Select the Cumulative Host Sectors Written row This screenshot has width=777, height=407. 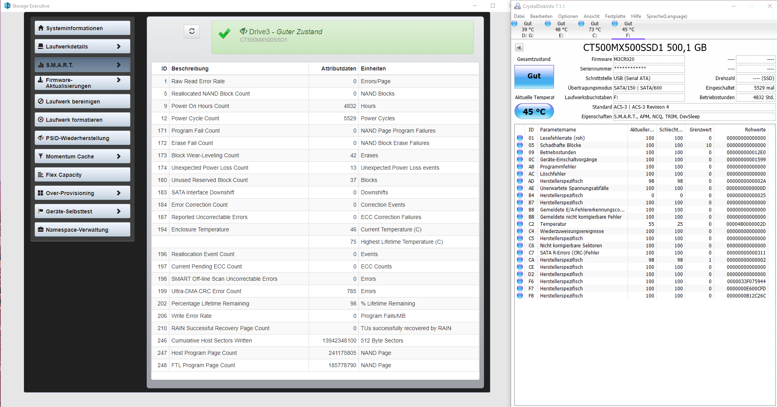point(315,340)
